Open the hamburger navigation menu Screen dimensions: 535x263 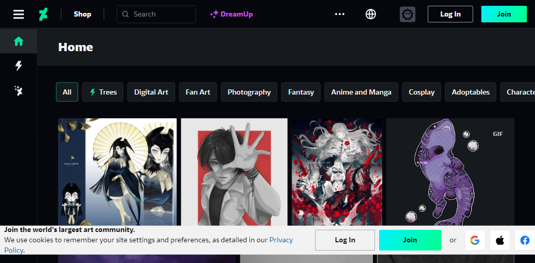19,14
